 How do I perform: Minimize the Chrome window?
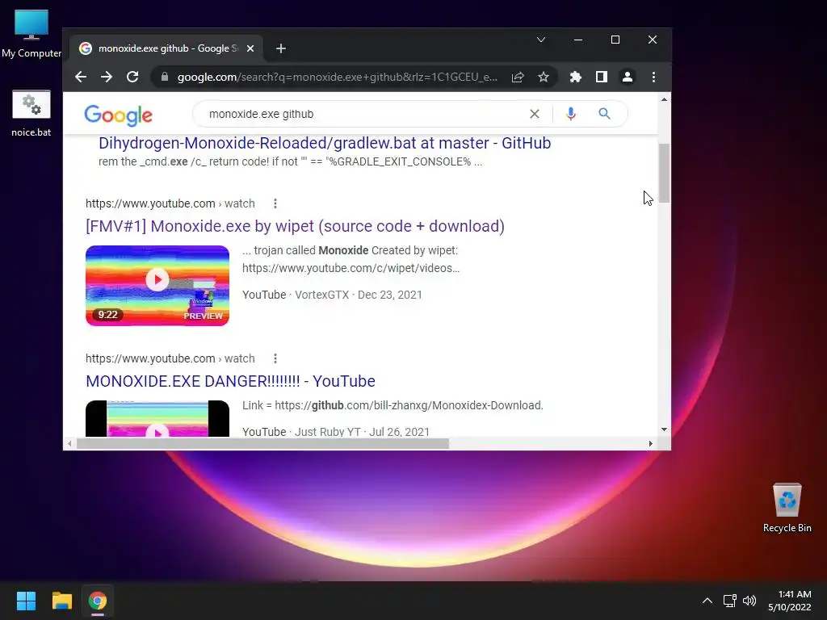[578, 40]
